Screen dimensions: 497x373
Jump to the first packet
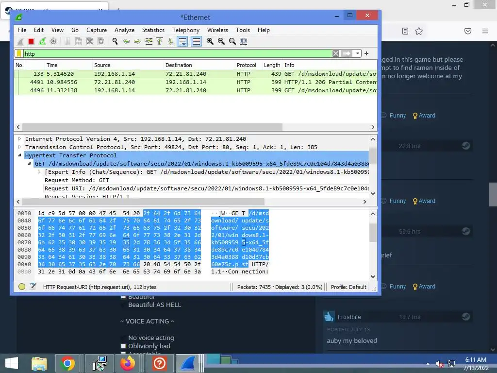[160, 41]
